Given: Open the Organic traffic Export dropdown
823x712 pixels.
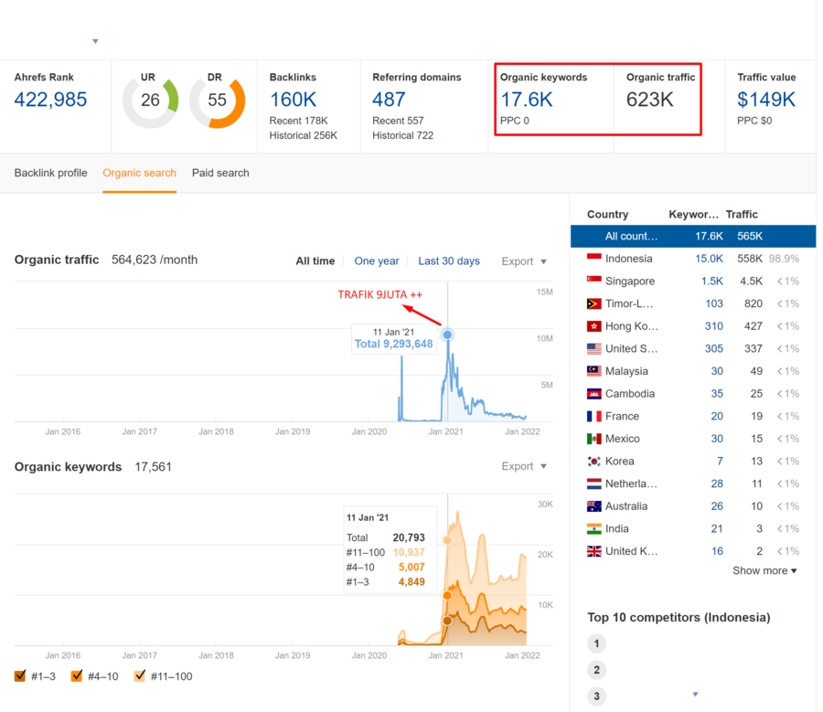Looking at the screenshot, I should (x=524, y=261).
